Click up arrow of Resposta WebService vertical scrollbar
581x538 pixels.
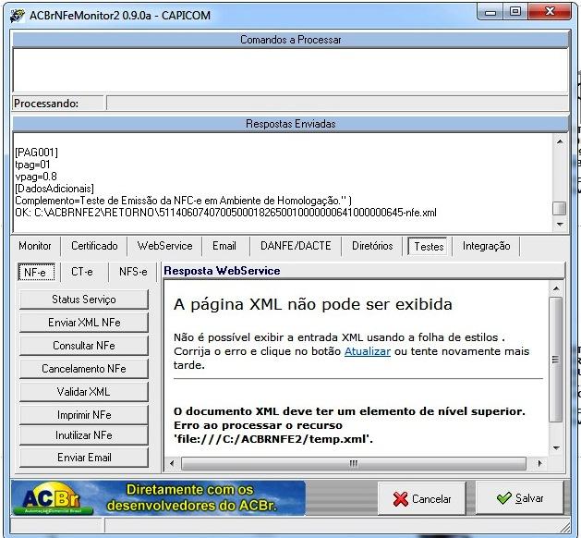click(556, 288)
